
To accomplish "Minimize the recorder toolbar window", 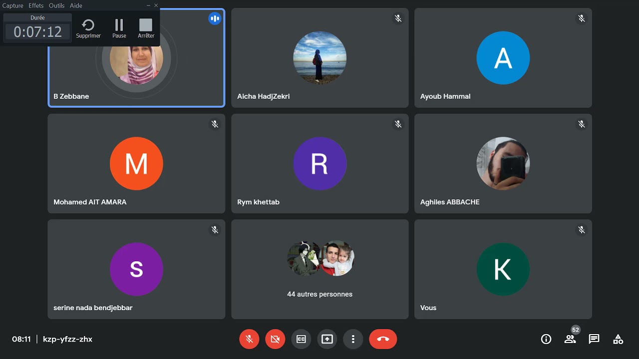I will (x=148, y=5).
